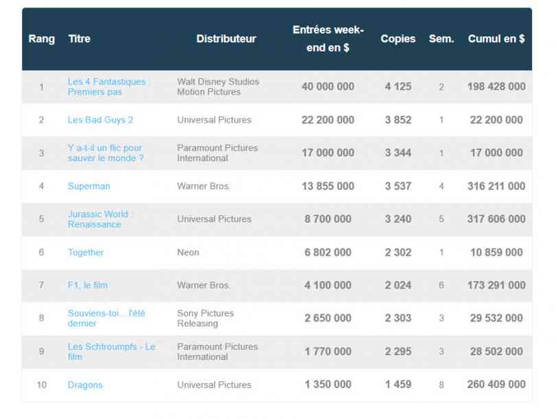Image resolution: width=556 pixels, height=419 pixels.
Task: Click the Titre column header
Action: tap(80, 38)
